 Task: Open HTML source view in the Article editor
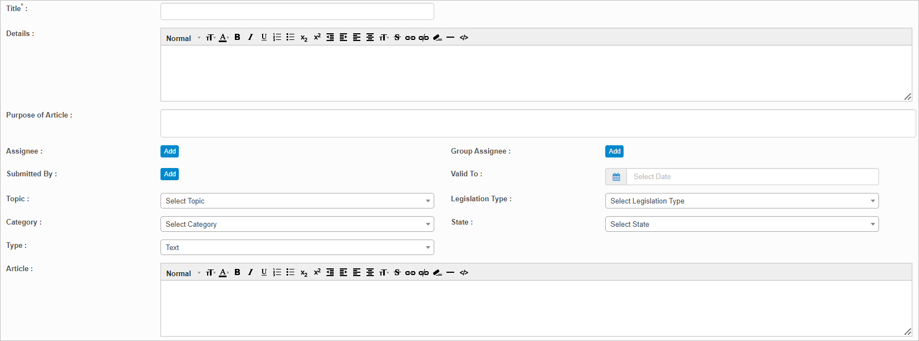[464, 272]
